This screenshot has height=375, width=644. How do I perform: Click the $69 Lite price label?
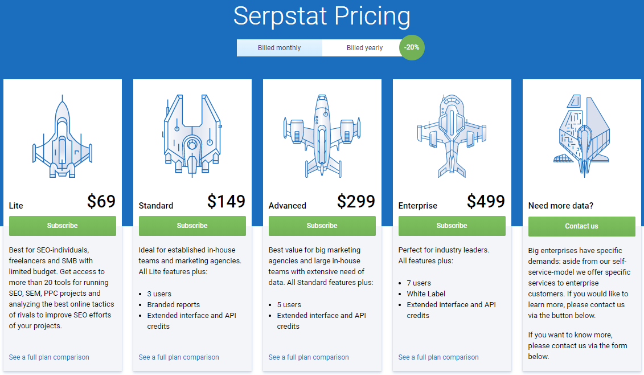[x=101, y=201]
